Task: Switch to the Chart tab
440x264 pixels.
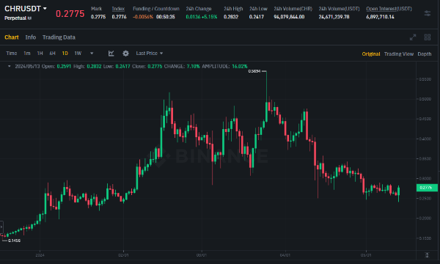Action: 12,37
